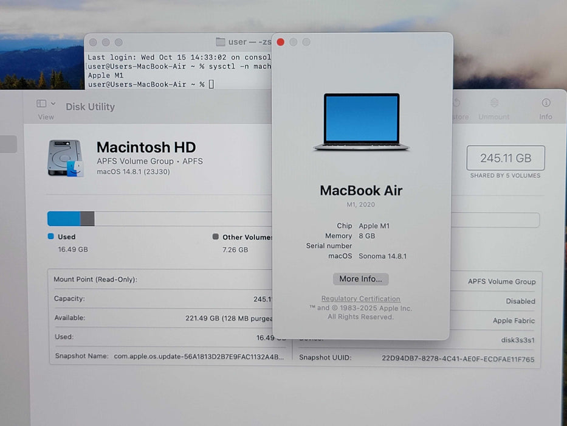
Task: Open the View dropdown chevron
Action: (53, 104)
